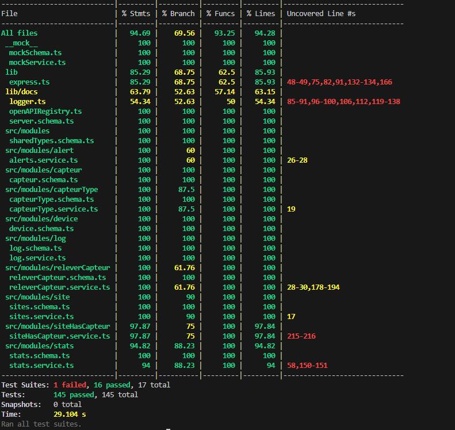Click file name capteur.schema.ts
Viewport: 455px width, 430px height.
point(43,180)
